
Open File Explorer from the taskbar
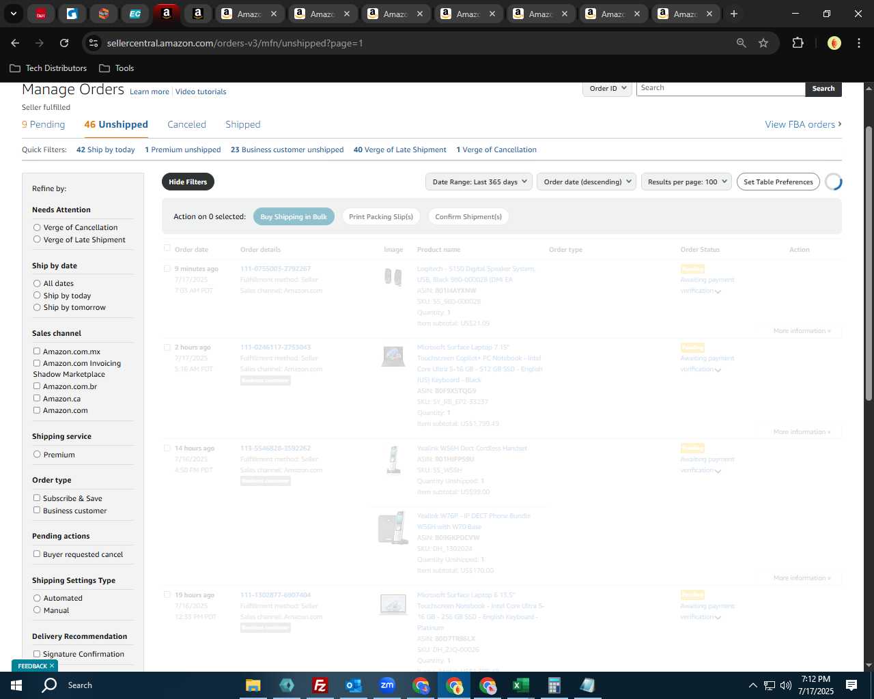pos(253,685)
